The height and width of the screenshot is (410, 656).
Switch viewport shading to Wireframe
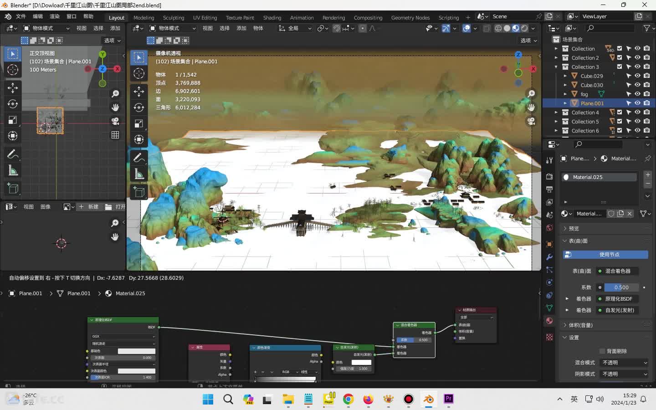(x=498, y=28)
